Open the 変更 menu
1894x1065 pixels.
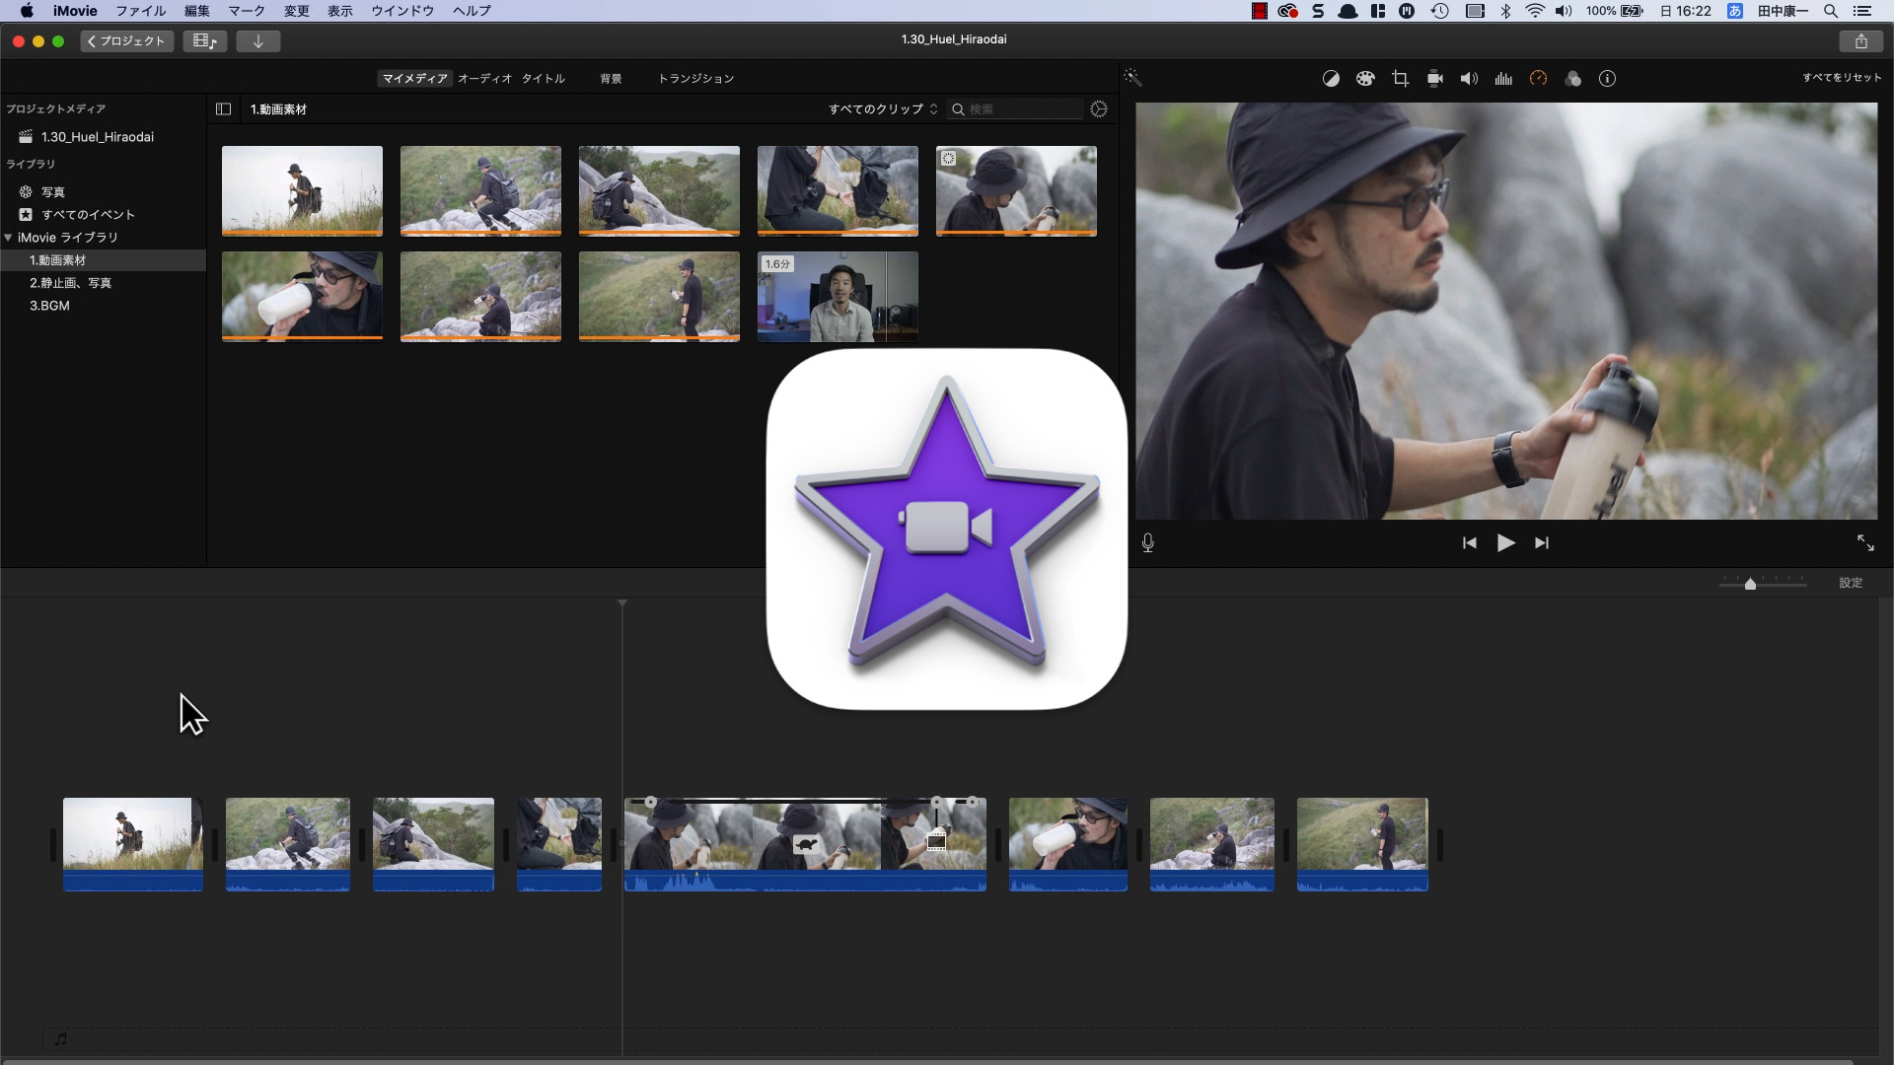click(x=297, y=11)
